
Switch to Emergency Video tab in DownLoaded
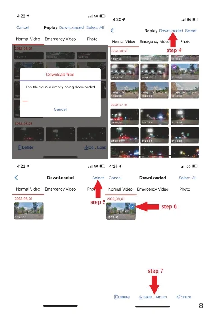tap(153, 189)
